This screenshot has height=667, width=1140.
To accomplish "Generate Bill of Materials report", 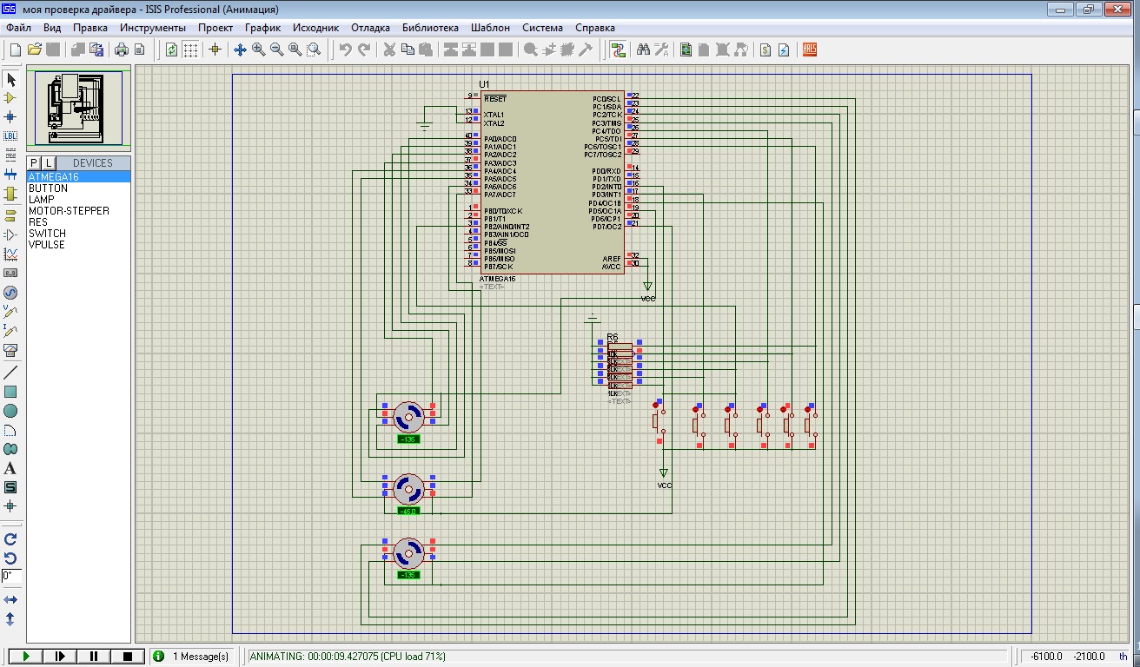I will pyautogui.click(x=766, y=50).
